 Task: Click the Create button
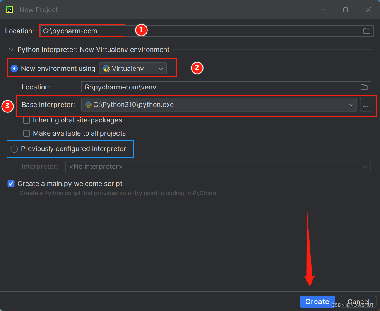click(x=317, y=302)
